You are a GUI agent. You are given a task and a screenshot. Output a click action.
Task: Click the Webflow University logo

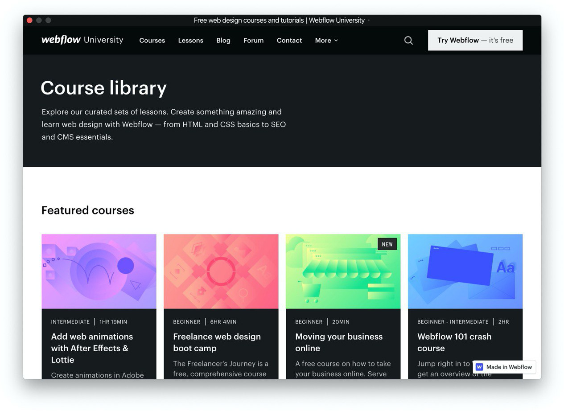tap(82, 40)
